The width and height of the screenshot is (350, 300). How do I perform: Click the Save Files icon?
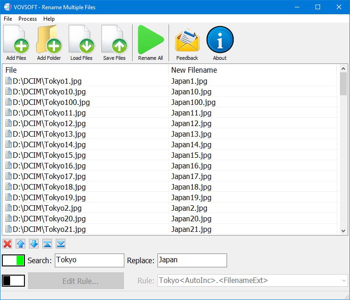pyautogui.click(x=114, y=42)
